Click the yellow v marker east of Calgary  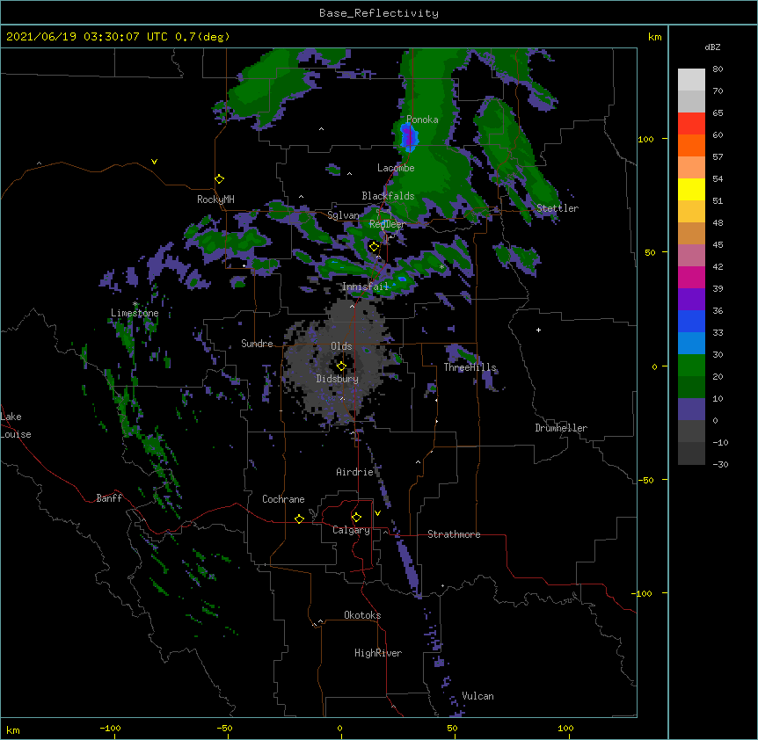coord(377,513)
